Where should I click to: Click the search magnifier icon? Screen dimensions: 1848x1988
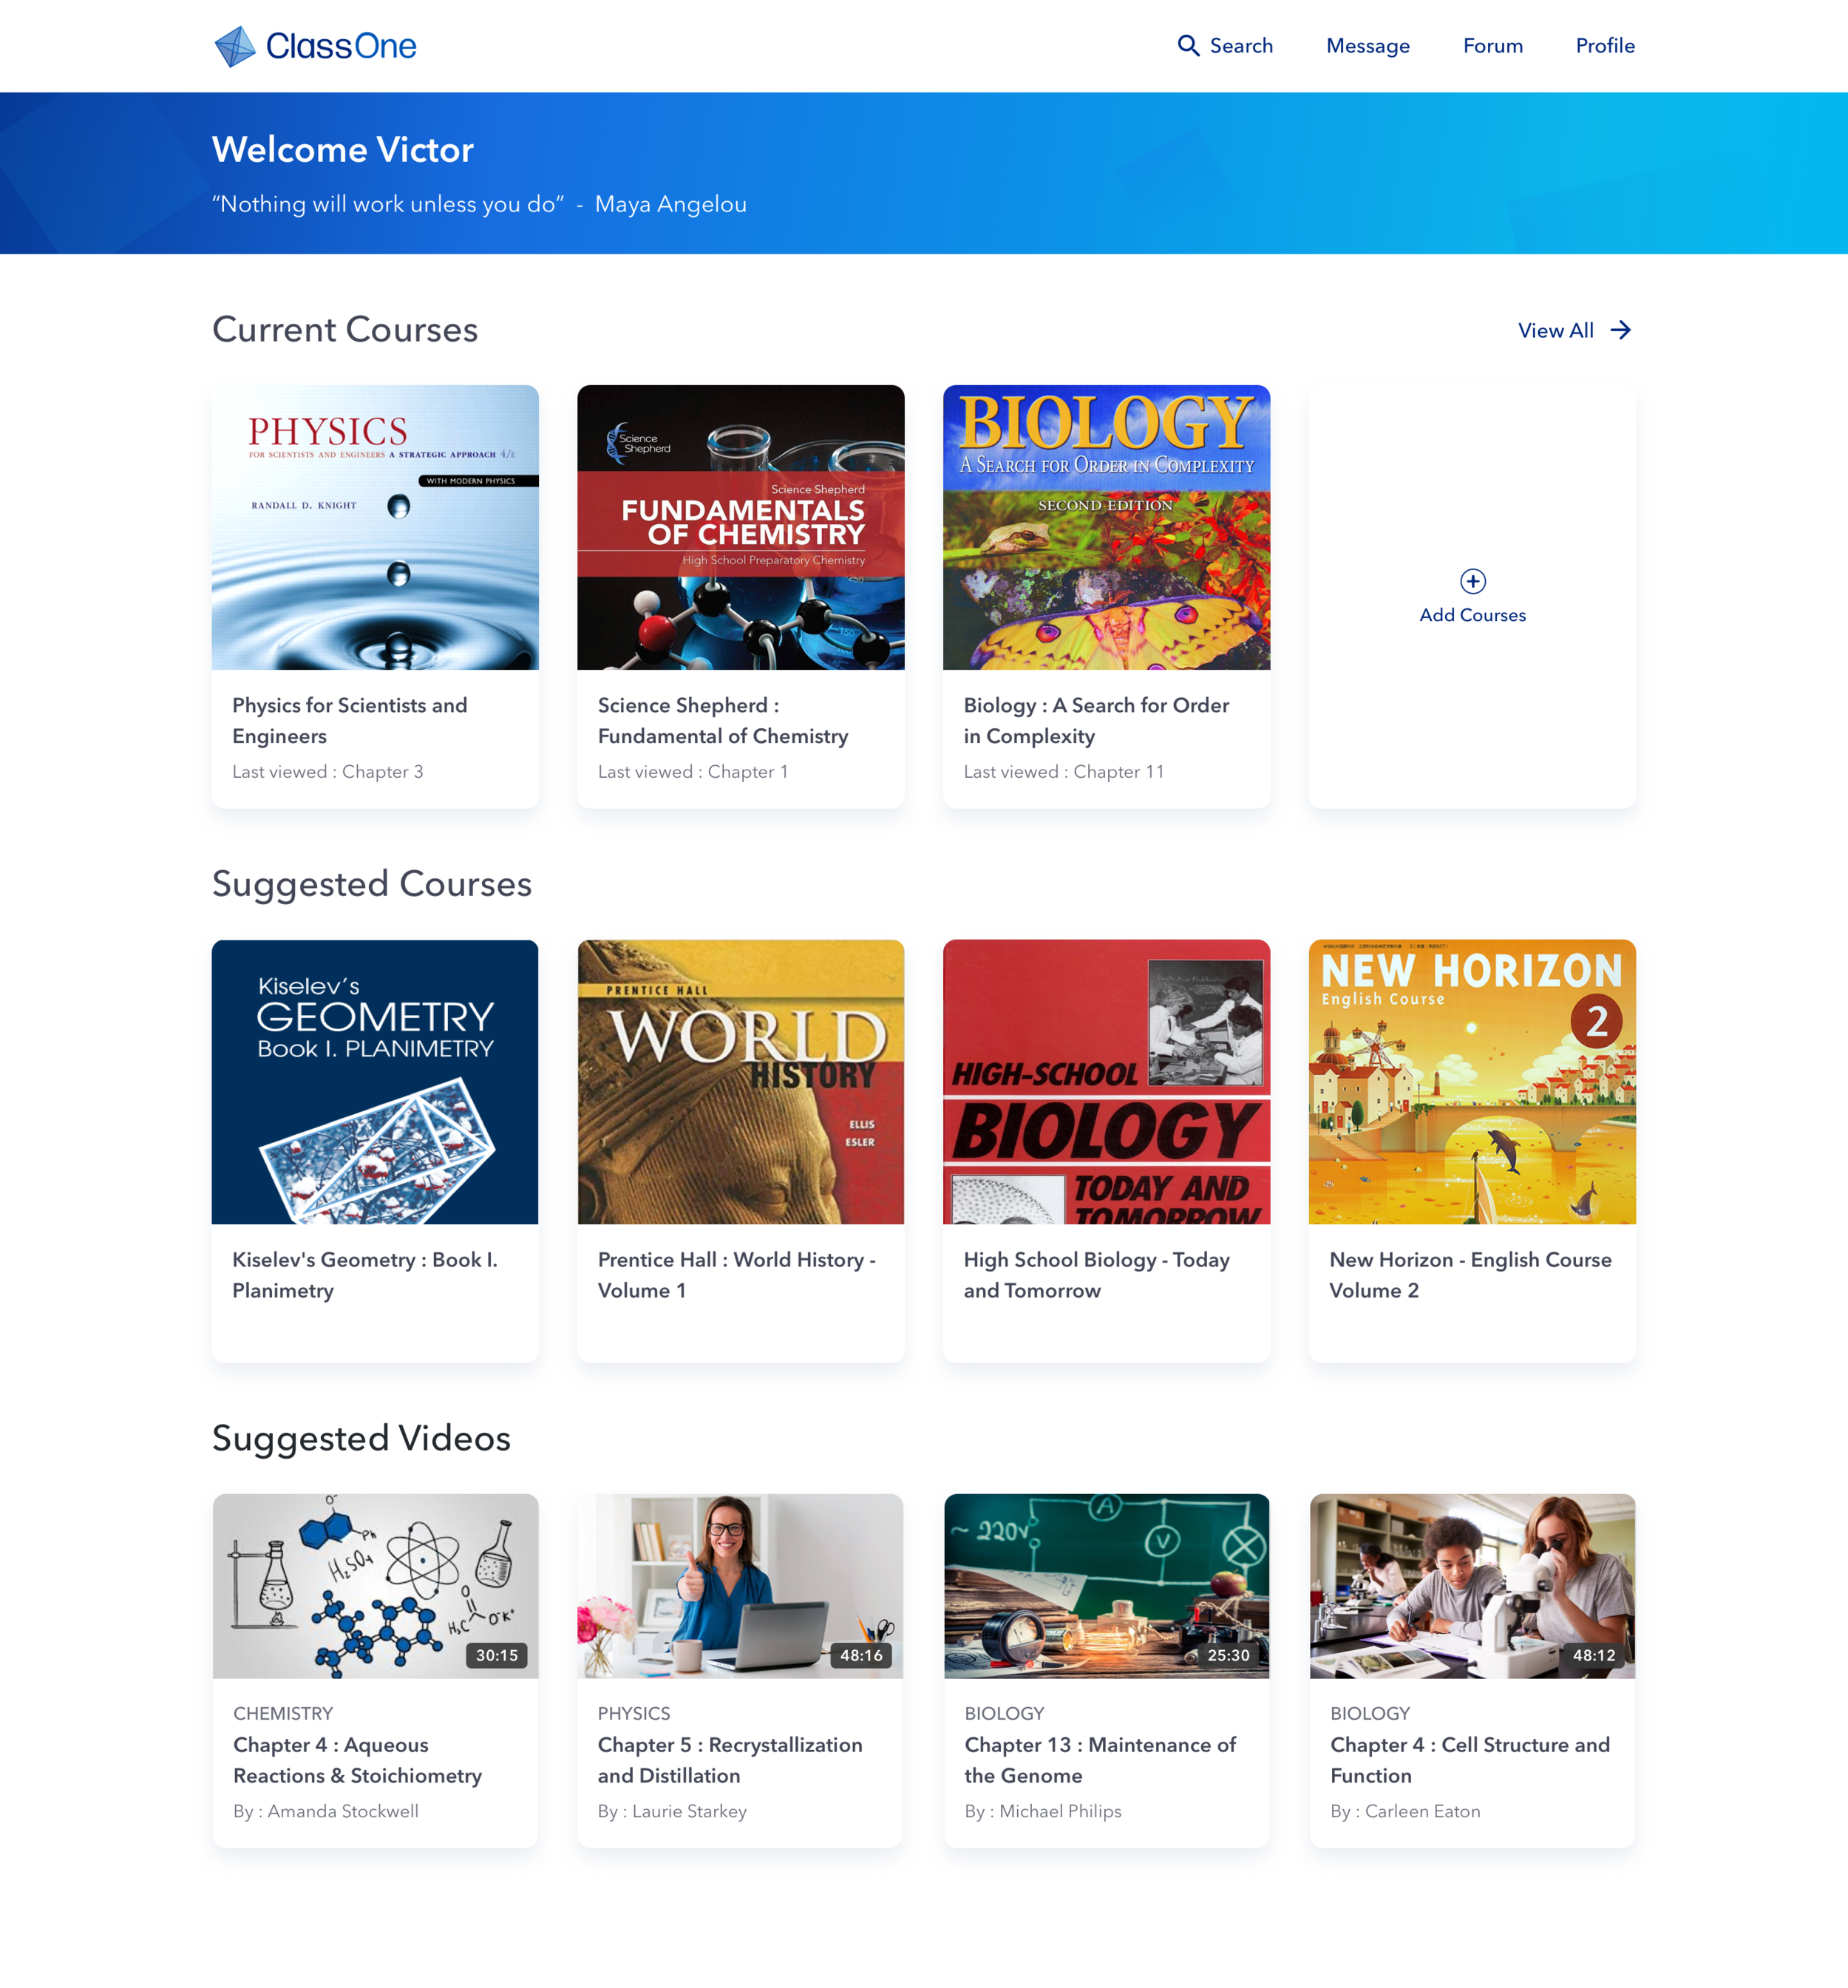[x=1189, y=46]
